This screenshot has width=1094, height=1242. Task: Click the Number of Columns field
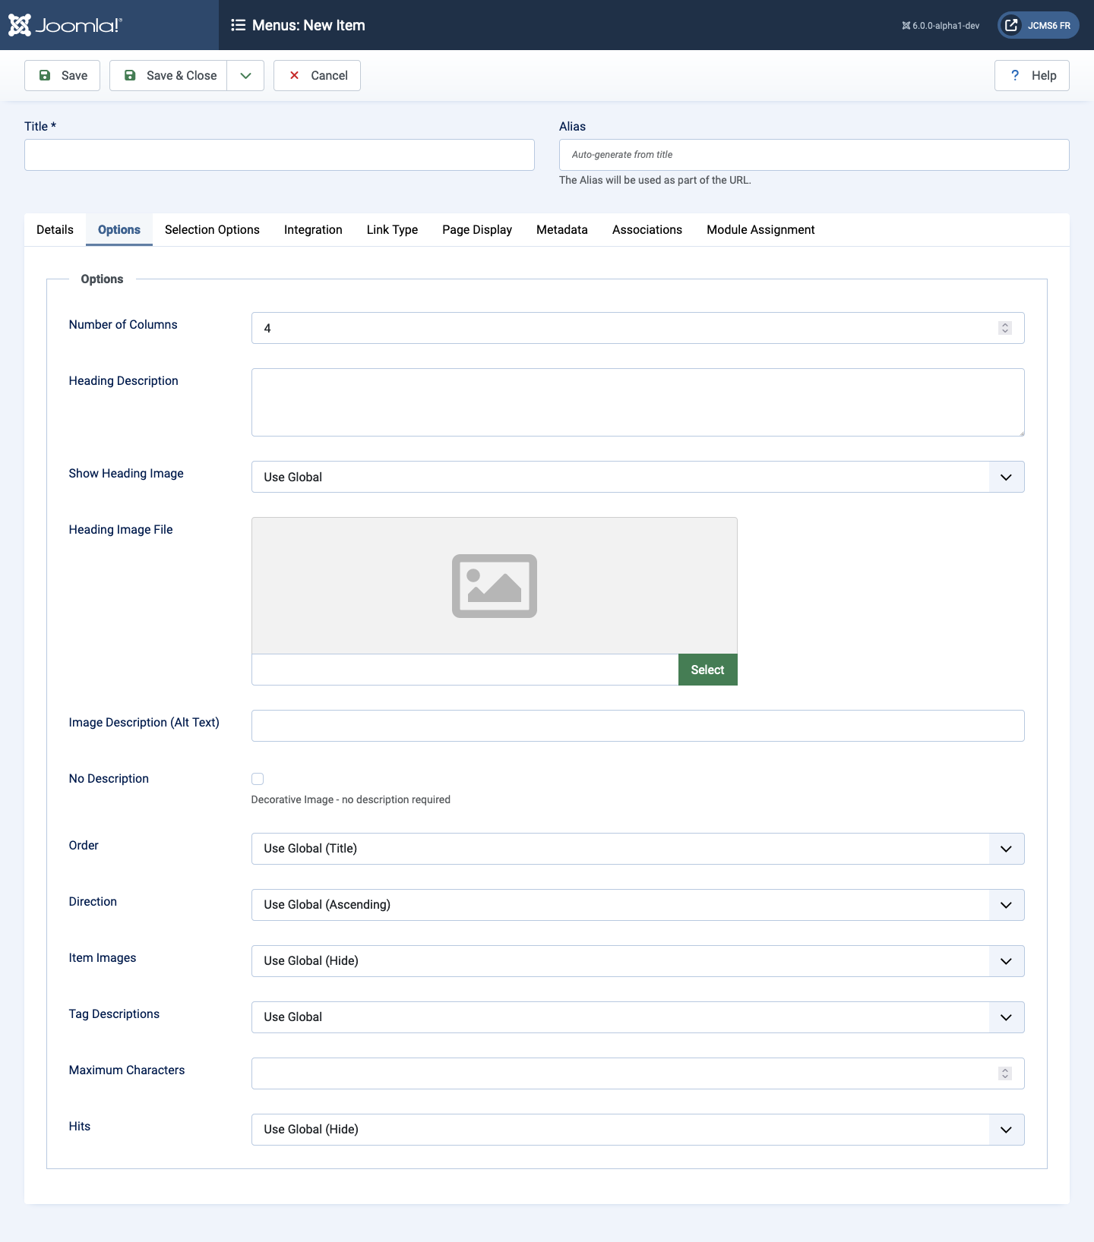coord(638,328)
